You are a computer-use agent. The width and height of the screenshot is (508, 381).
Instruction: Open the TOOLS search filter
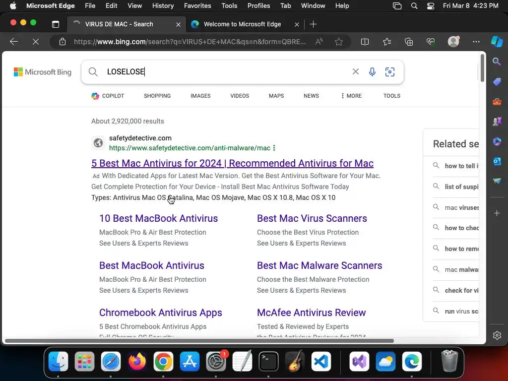[392, 96]
